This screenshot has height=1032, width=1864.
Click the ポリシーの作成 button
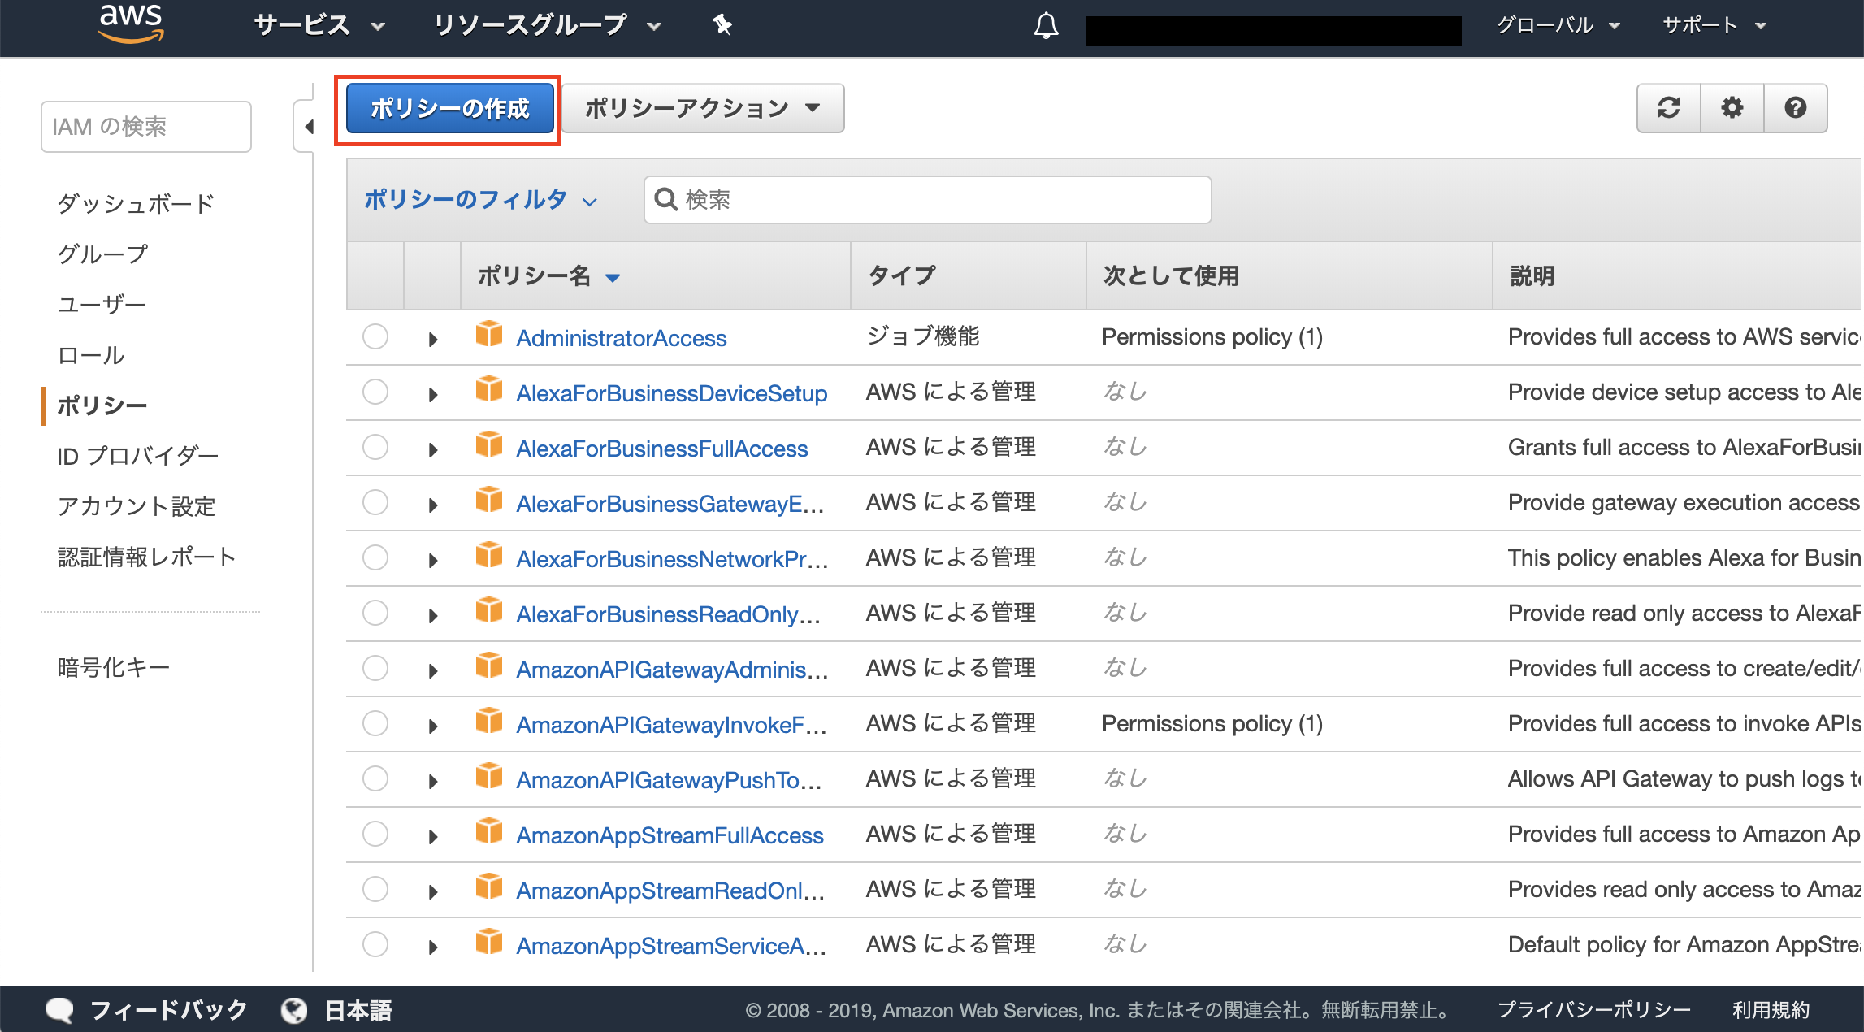[x=449, y=106]
